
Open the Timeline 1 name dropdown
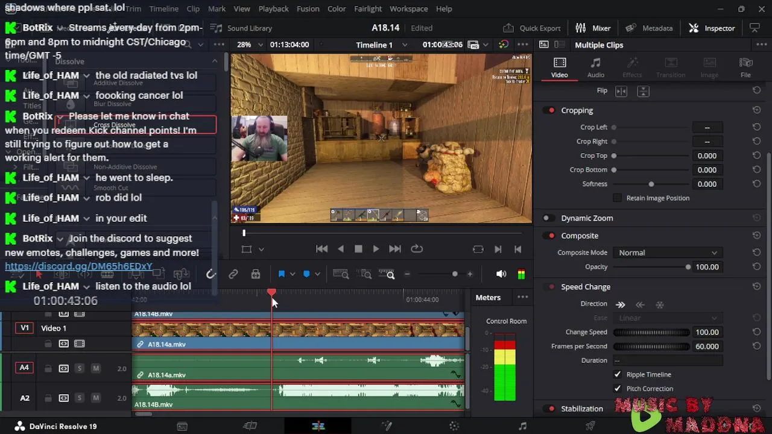tap(381, 45)
